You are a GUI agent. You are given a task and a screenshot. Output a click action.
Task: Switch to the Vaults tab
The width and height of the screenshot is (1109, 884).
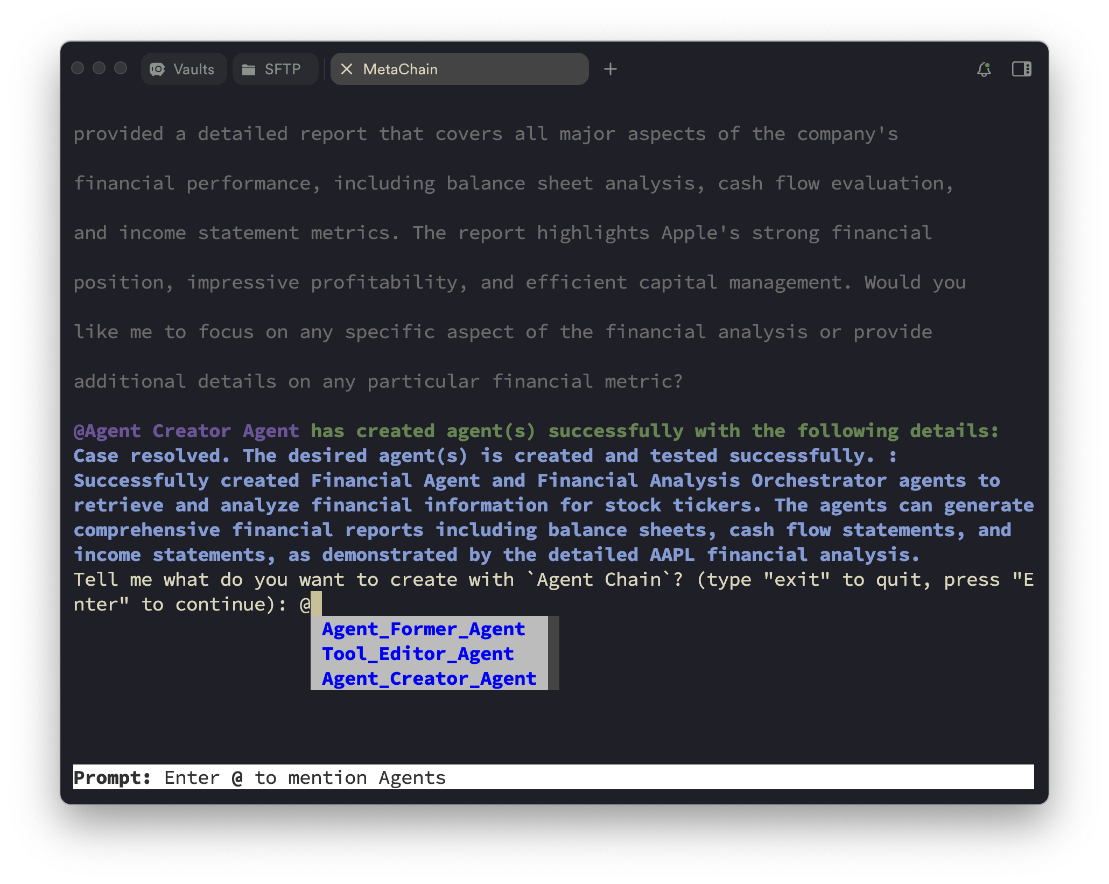184,69
